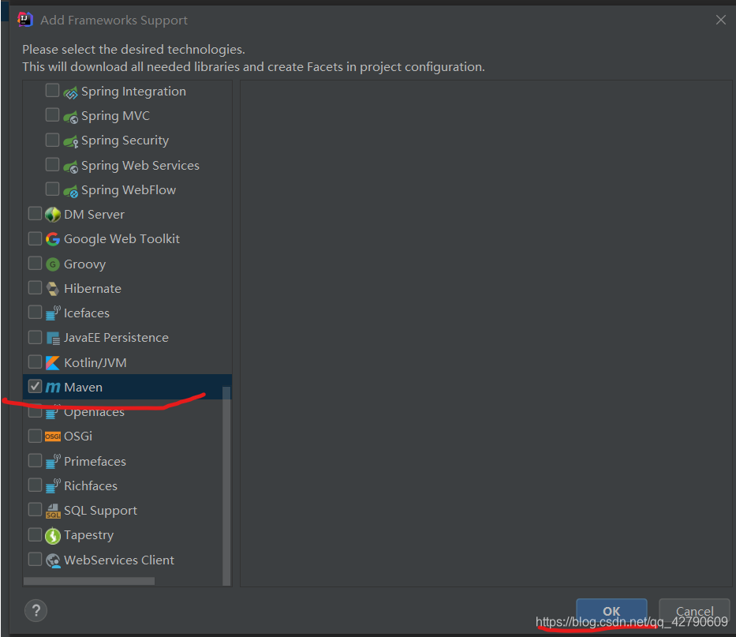This screenshot has width=736, height=637.
Task: Tick the Primefaces checkbox
Action: [35, 460]
